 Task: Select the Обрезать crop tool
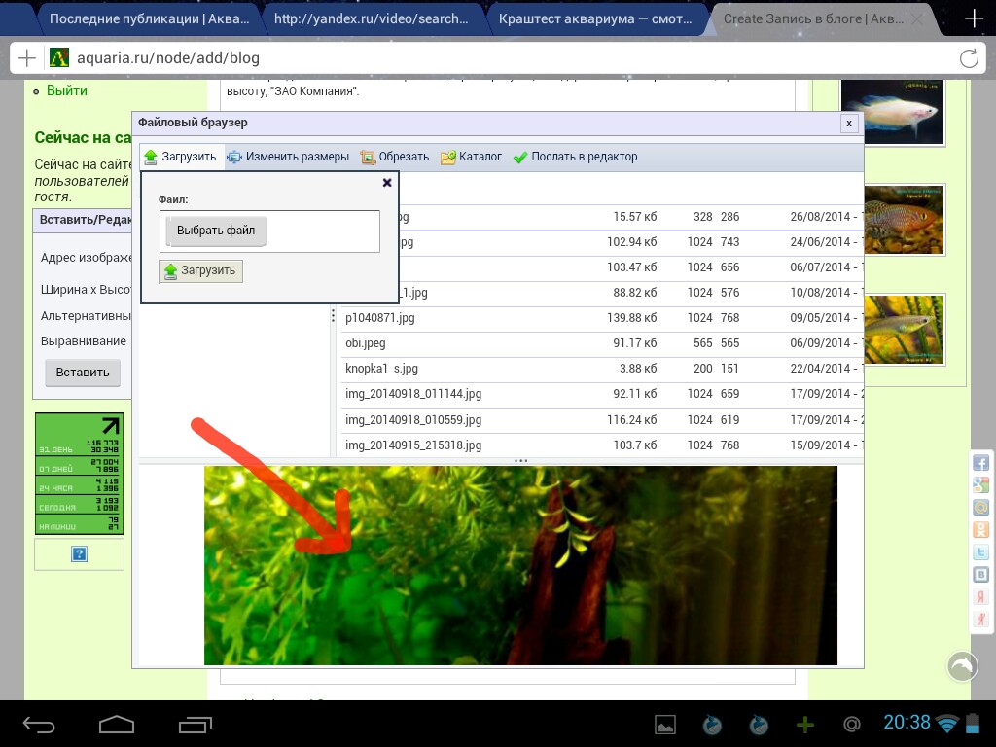point(395,157)
